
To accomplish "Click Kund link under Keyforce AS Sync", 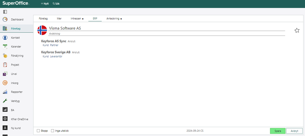I will 46,45.
